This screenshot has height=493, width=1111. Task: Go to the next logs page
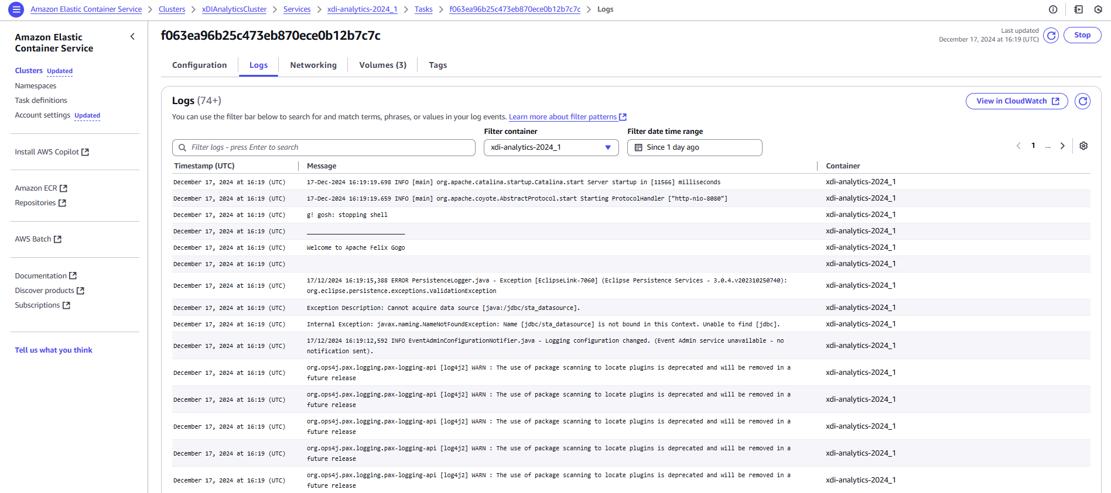coord(1062,146)
